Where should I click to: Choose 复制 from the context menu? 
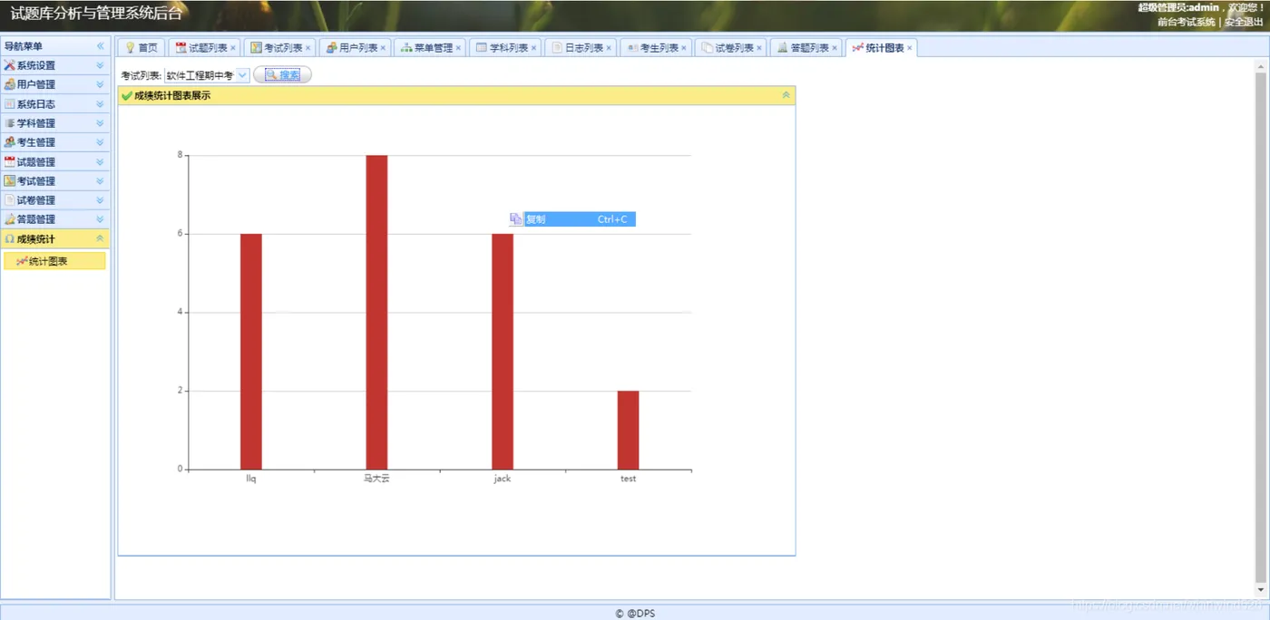point(572,219)
